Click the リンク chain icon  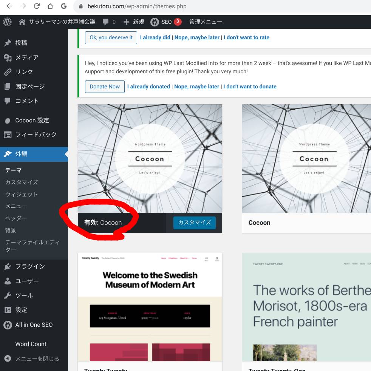click(8, 72)
